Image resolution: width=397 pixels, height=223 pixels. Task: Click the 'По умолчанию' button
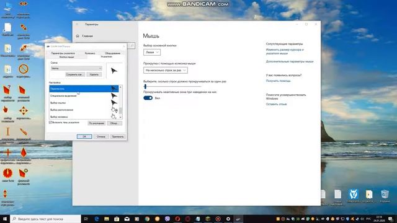coord(97,123)
